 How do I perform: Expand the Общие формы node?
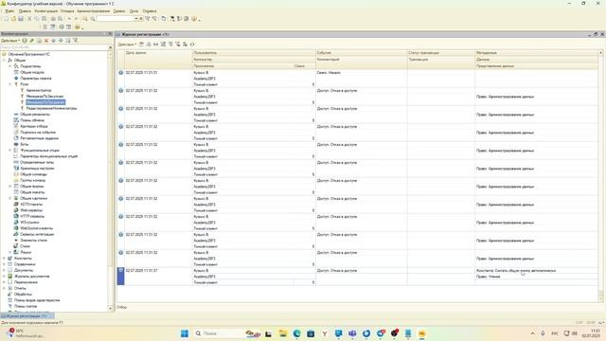tap(10, 186)
